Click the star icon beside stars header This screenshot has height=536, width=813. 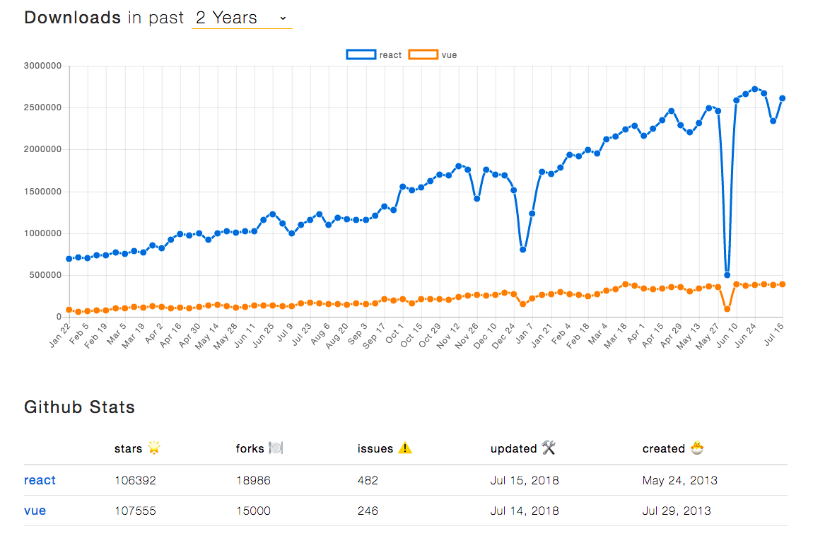pyautogui.click(x=154, y=448)
